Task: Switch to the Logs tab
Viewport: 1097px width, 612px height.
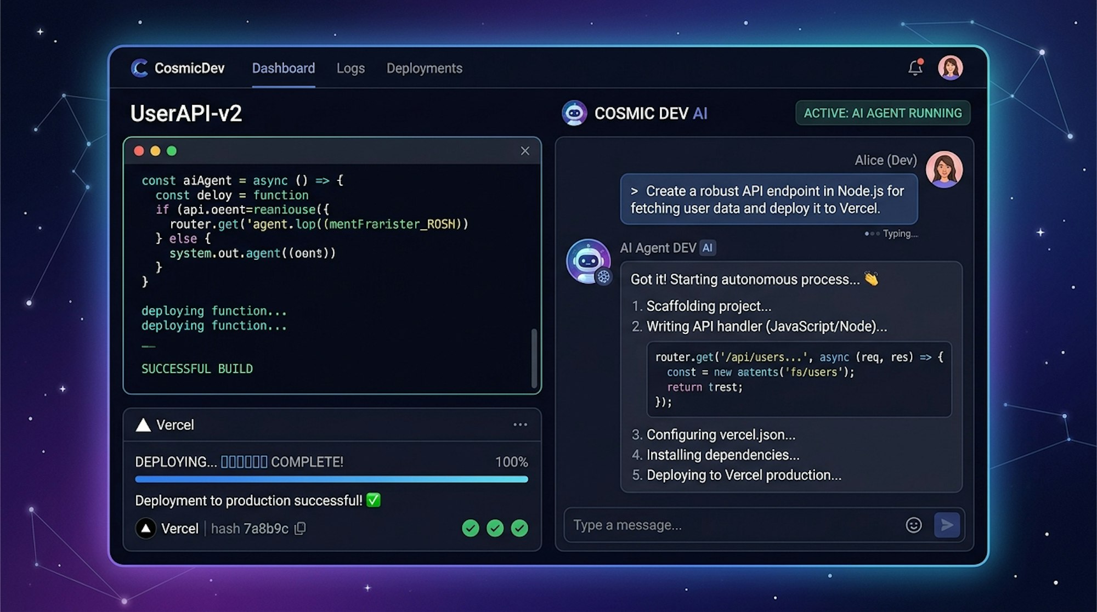Action: [x=350, y=68]
